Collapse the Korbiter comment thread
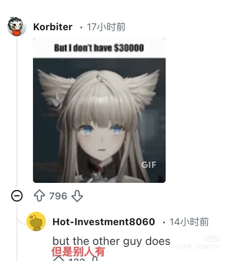The width and height of the screenshot is (234, 261). (17, 196)
